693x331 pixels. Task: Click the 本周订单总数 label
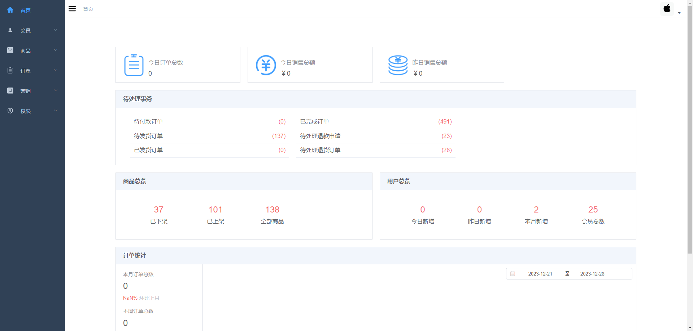pos(138,311)
